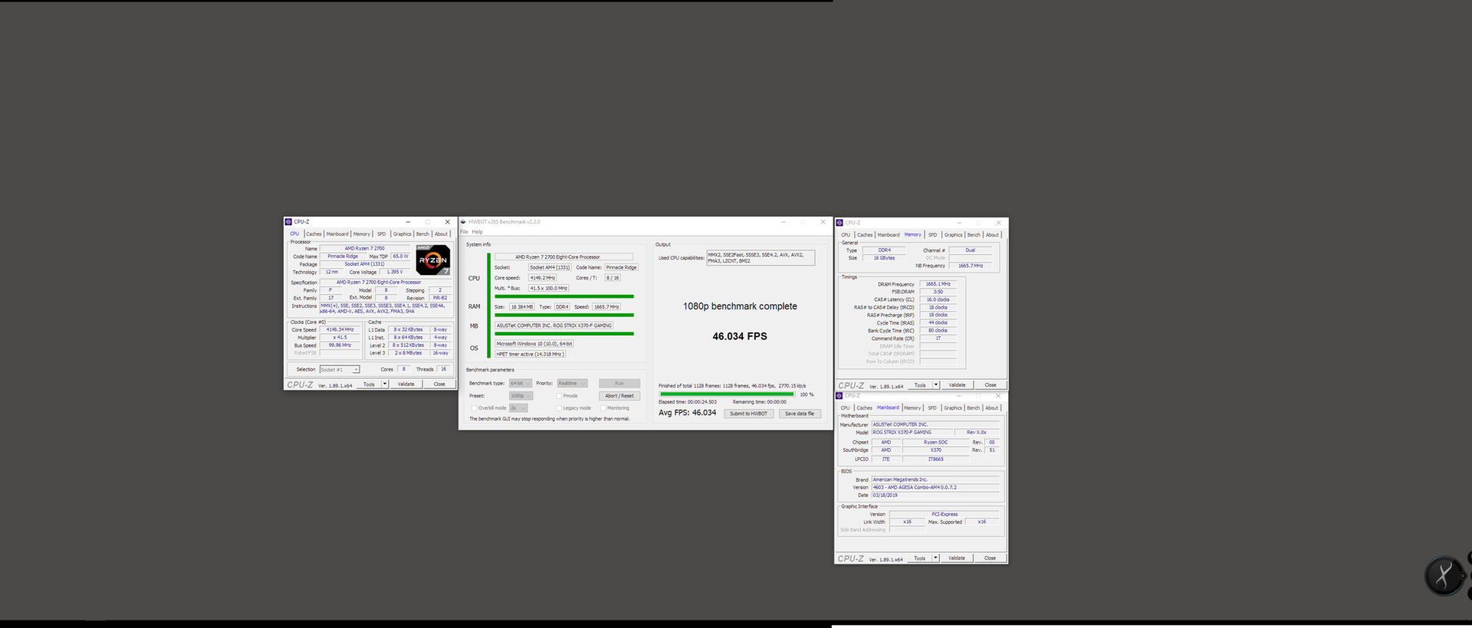The height and width of the screenshot is (628, 1472).
Task: Click the Threads 16 value in CPU-Z
Action: click(x=443, y=369)
